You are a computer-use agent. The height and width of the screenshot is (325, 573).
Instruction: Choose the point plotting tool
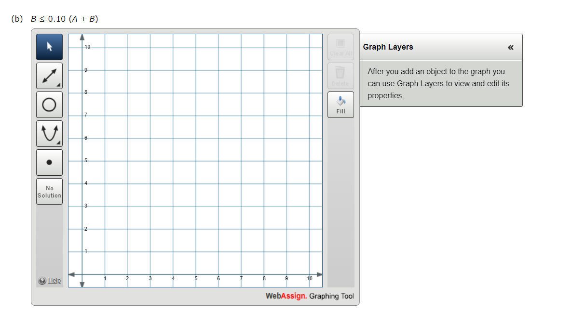[49, 162]
